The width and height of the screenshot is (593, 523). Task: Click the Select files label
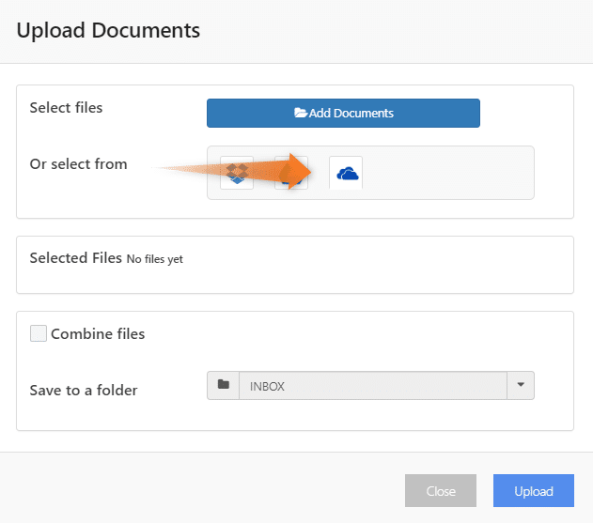(66, 108)
